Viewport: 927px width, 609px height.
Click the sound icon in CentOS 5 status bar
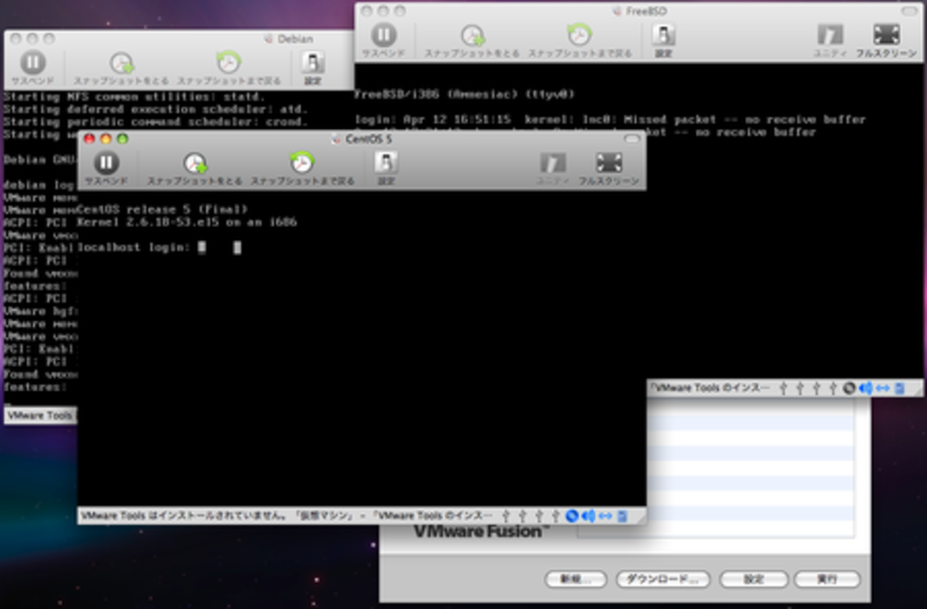588,516
